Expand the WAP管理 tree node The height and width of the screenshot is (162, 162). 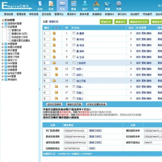pyautogui.click(x=3, y=77)
